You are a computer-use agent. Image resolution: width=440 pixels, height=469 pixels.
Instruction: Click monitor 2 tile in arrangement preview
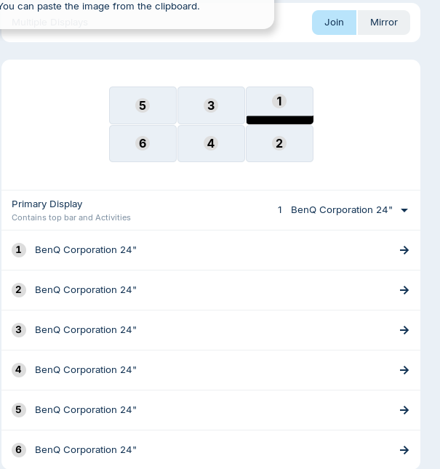click(x=279, y=143)
